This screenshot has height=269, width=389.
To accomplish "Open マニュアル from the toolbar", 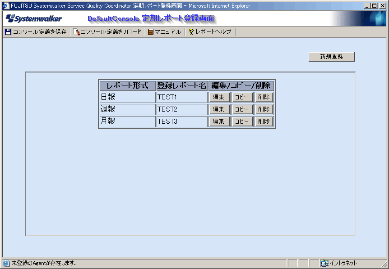I will tap(168, 32).
